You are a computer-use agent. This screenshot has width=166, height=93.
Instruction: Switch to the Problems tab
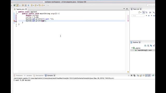pos(19,75)
